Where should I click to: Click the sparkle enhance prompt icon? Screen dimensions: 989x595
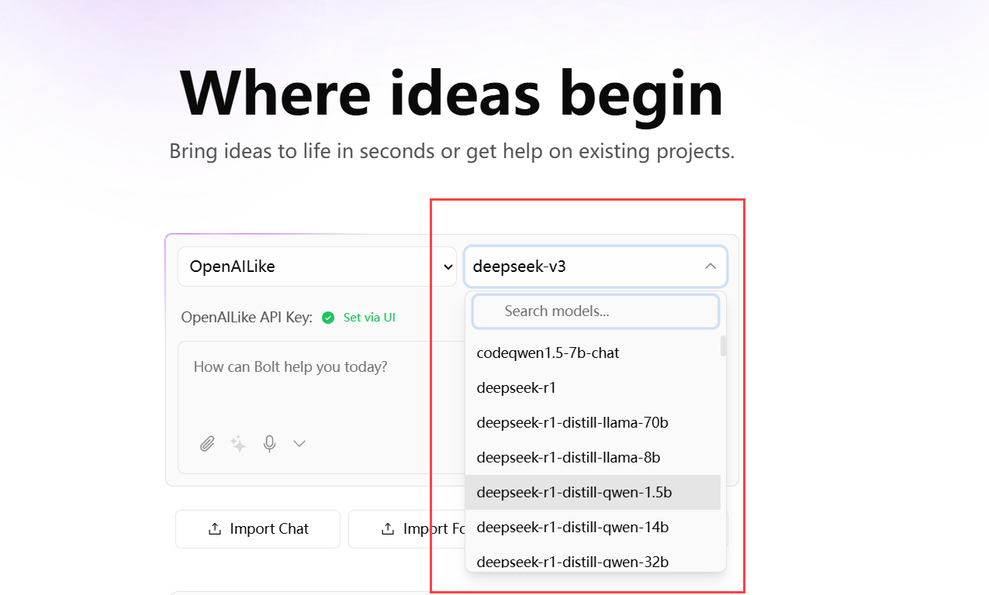tap(238, 444)
